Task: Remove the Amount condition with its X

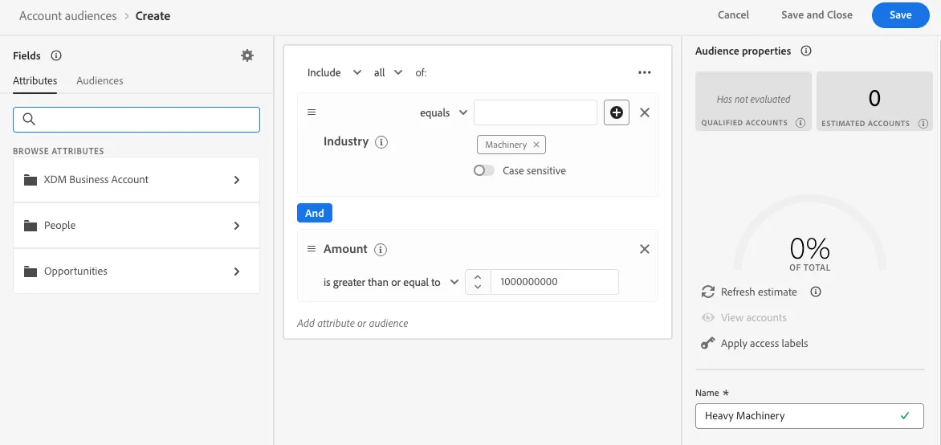Action: (645, 249)
